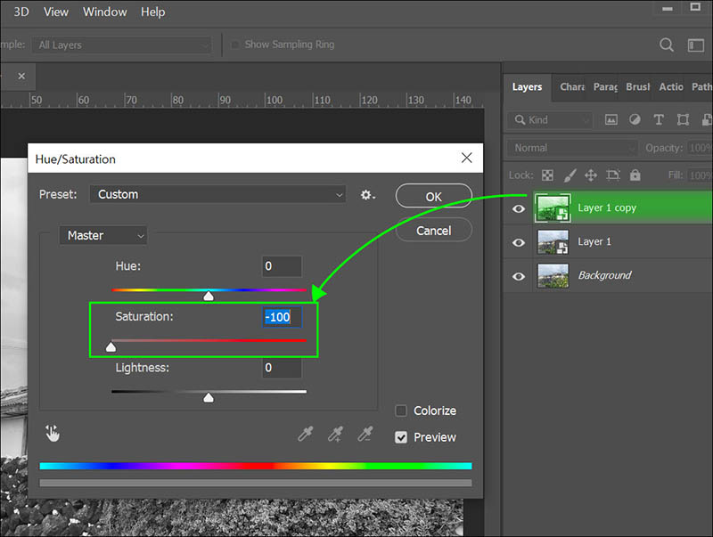Click the Background layer thumbnail
The height and width of the screenshot is (537, 713).
(553, 276)
